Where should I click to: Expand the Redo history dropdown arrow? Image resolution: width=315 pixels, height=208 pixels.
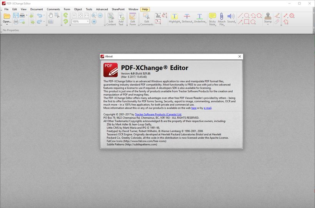coord(44,21)
